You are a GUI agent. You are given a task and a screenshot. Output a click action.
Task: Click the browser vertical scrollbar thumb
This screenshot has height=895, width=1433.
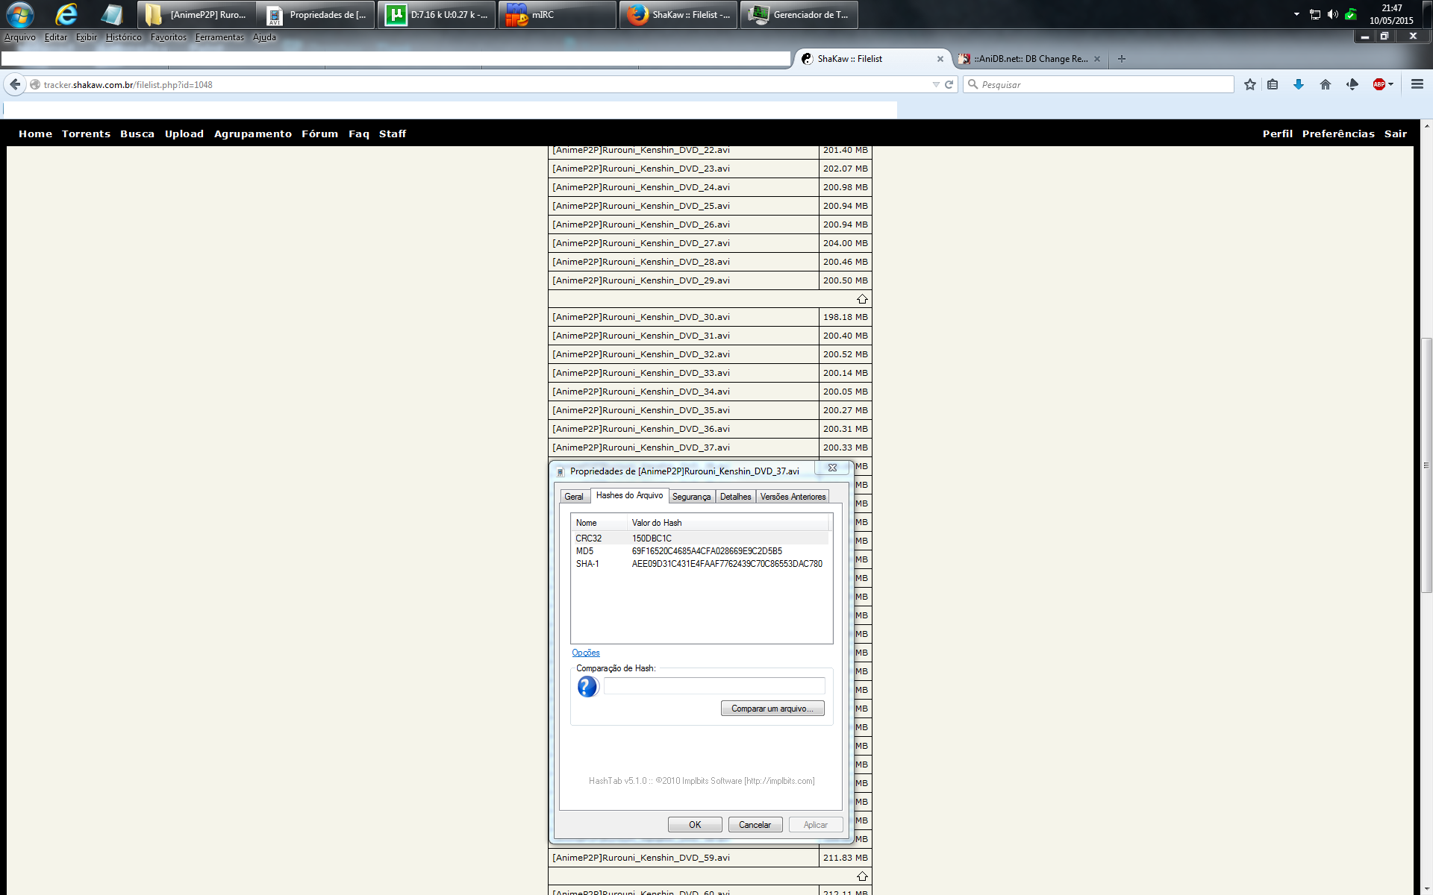pyautogui.click(x=1426, y=465)
